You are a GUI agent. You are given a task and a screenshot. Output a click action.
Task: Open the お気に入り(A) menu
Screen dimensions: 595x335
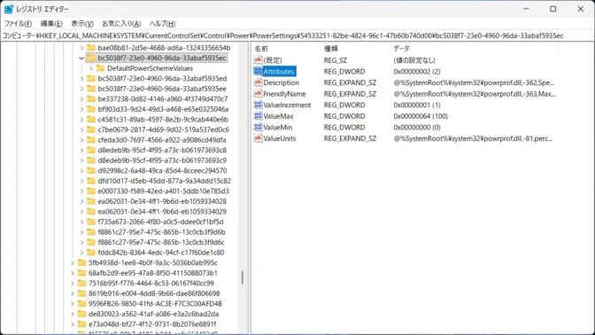coord(121,24)
